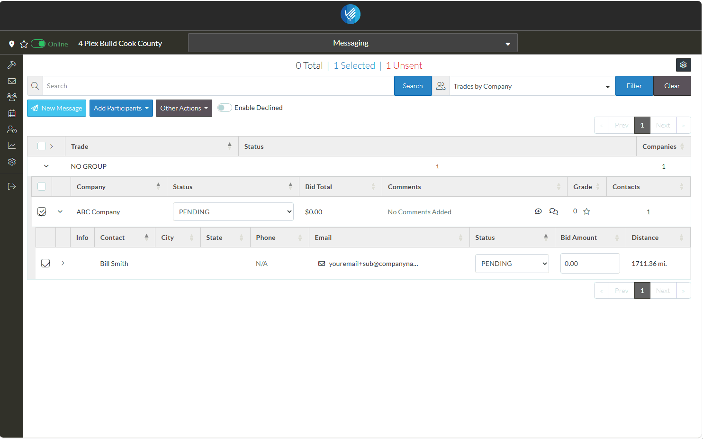The height and width of the screenshot is (439, 703).
Task: Open the Messaging dropdown in header
Action: 352,43
